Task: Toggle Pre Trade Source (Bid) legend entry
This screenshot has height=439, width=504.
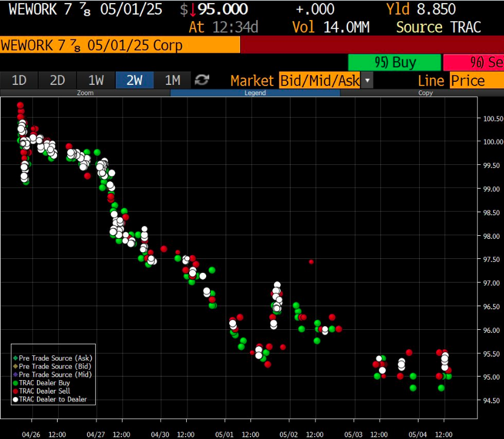Action: tap(52, 366)
